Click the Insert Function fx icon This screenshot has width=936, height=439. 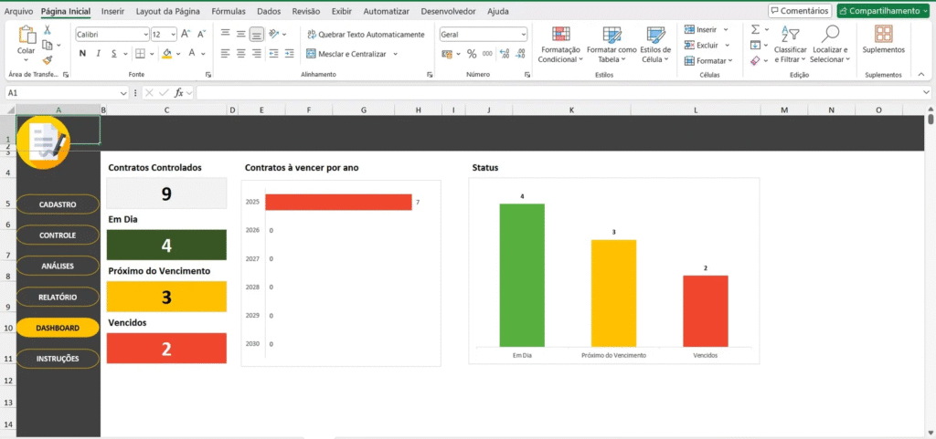point(180,93)
